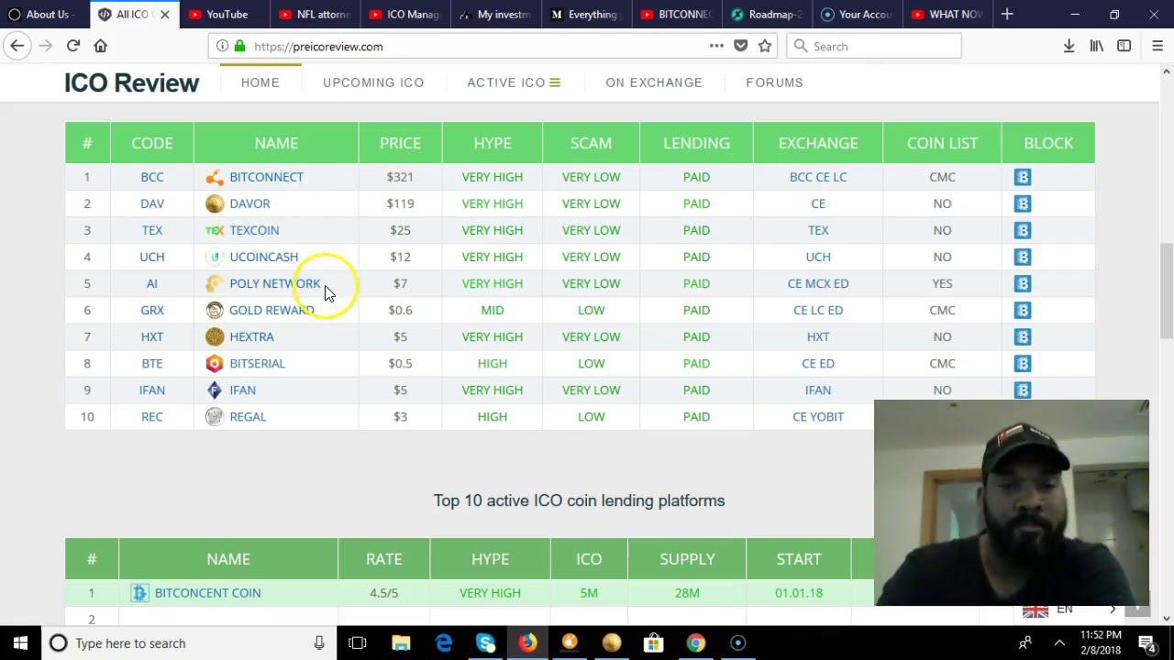This screenshot has height=660, width=1174.
Task: Switch to the NFL attorney tab
Action: [x=316, y=14]
